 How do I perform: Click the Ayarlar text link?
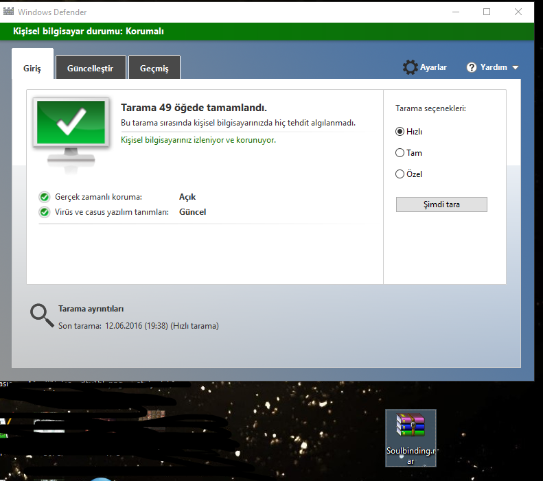[x=433, y=67]
